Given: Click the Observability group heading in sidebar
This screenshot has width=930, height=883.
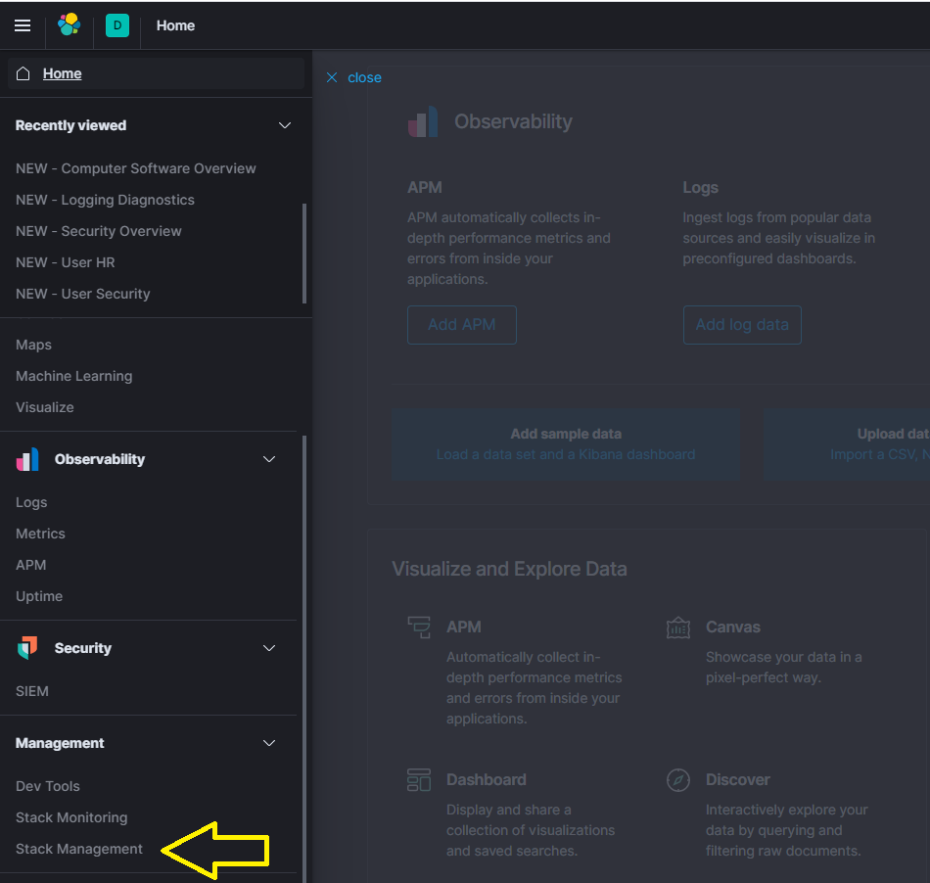Looking at the screenshot, I should 100,459.
